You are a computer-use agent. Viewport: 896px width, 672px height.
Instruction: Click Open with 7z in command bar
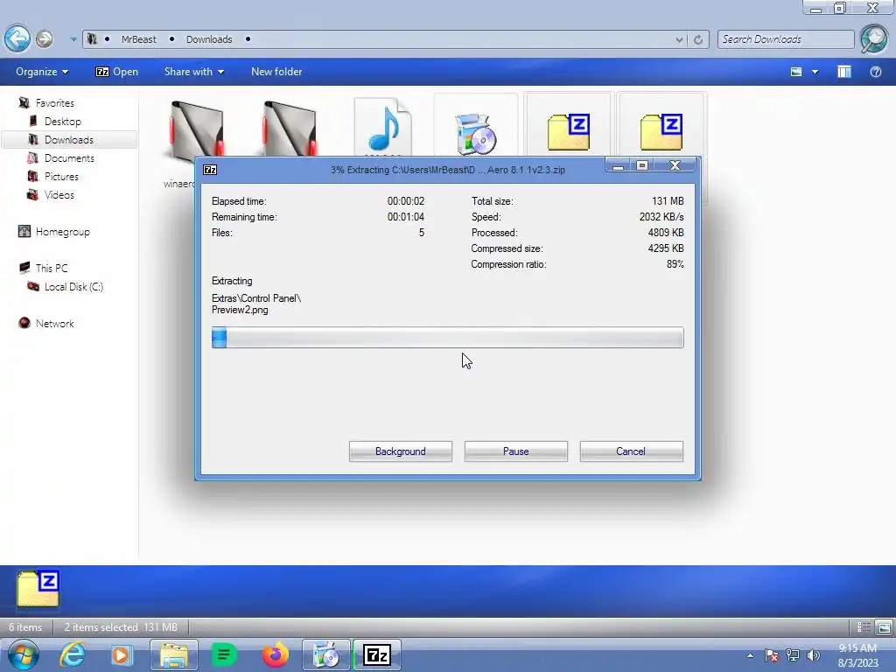[x=117, y=72]
